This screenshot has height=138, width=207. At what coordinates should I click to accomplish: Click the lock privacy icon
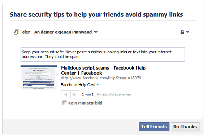[x=182, y=32]
